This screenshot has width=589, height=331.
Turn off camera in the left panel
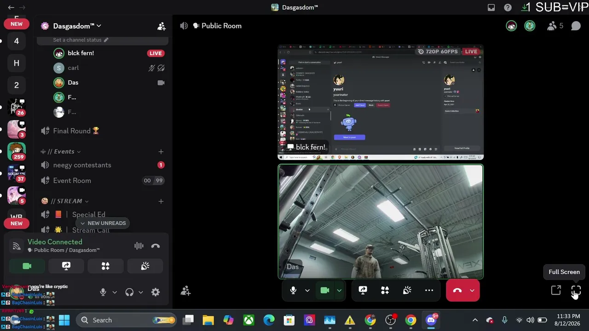(x=27, y=266)
